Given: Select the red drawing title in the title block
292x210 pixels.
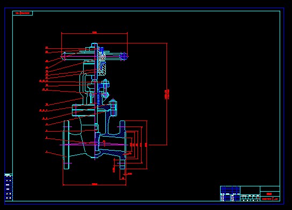Looking at the screenshot, I should pyautogui.click(x=269, y=194).
